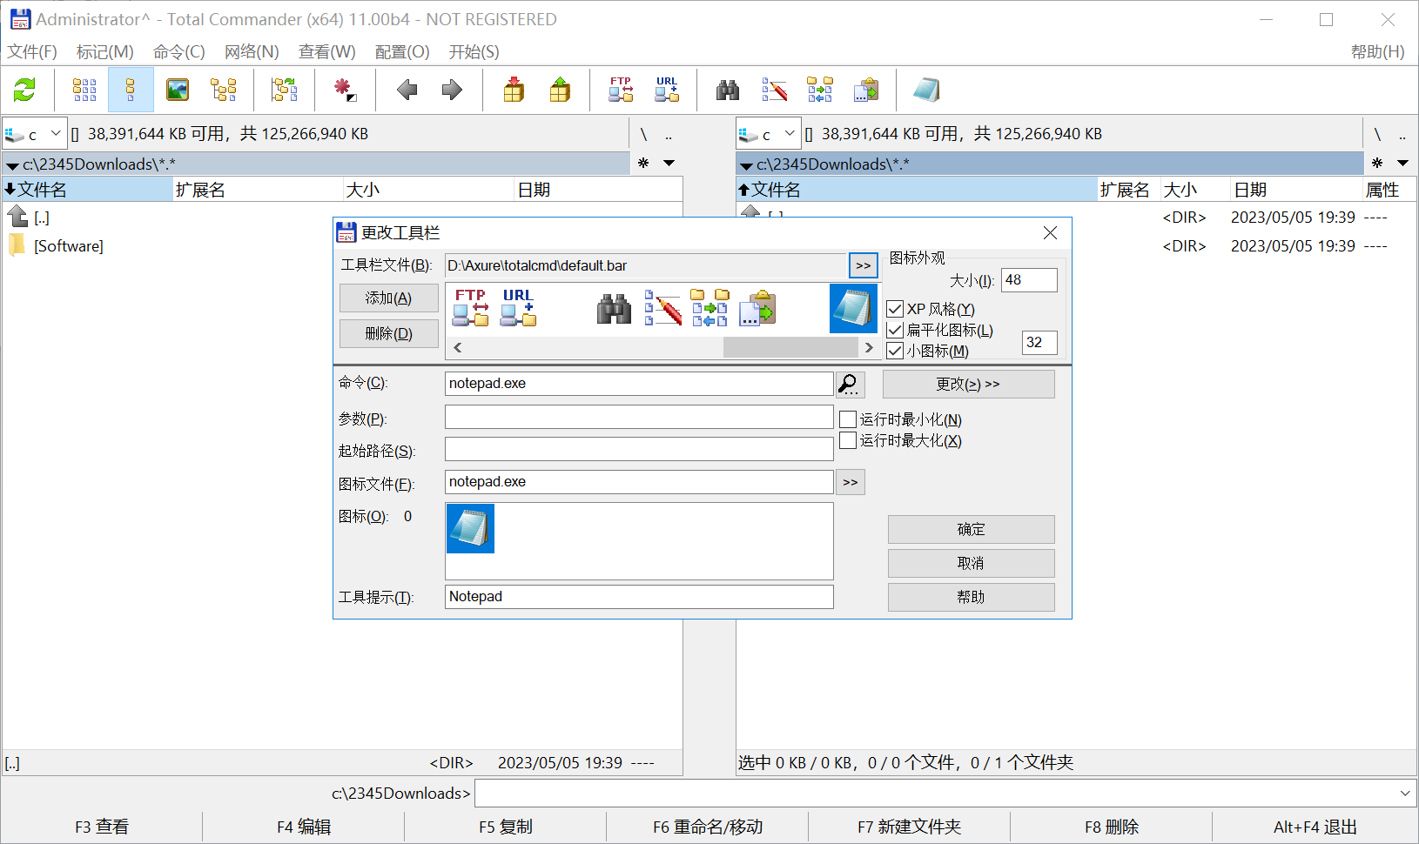Image resolution: width=1419 pixels, height=844 pixels.
Task: Click copy names to clipboard toolbar icon
Action: point(866,90)
